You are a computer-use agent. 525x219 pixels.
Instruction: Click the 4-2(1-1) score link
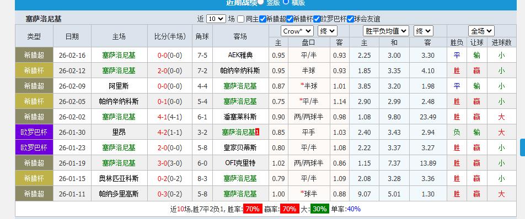click(x=170, y=132)
